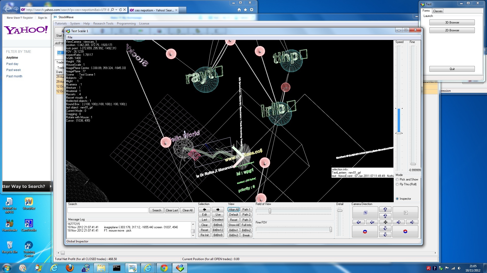Select the Pick and Show radio button
Image resolution: width=487 pixels, height=273 pixels.
[x=397, y=179]
